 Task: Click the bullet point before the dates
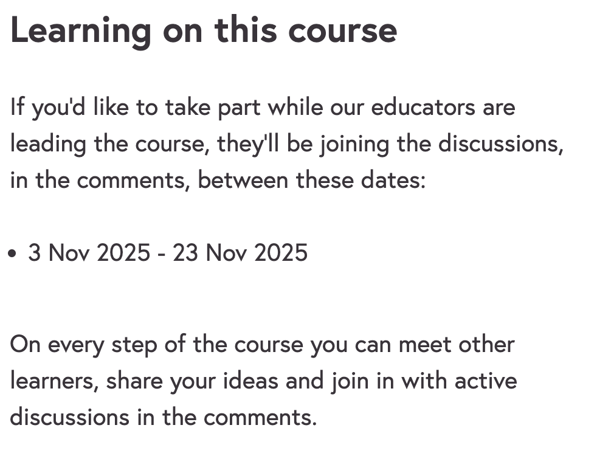click(x=13, y=254)
